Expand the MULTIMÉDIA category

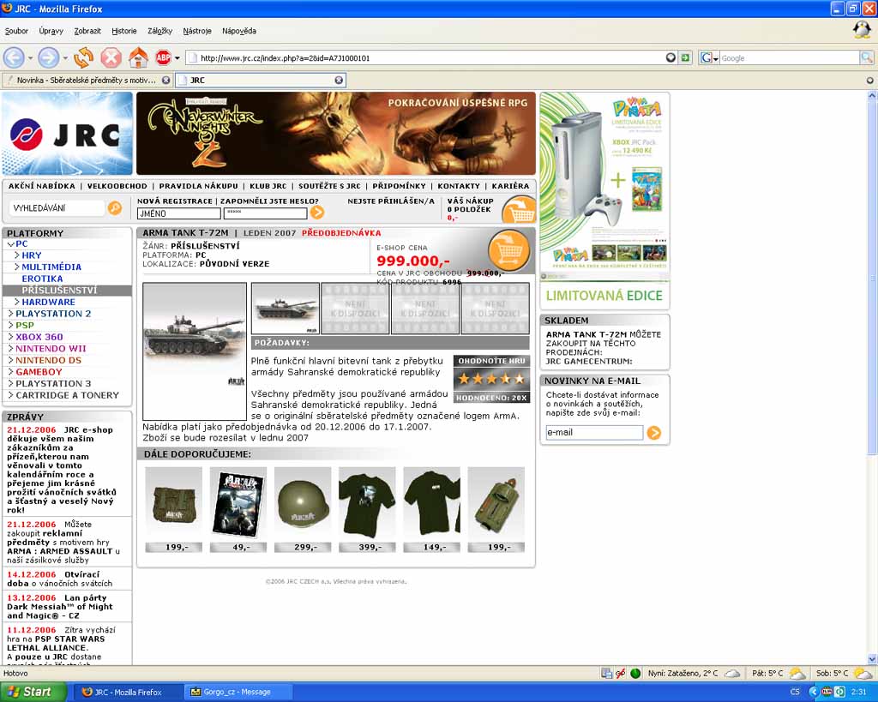click(17, 267)
